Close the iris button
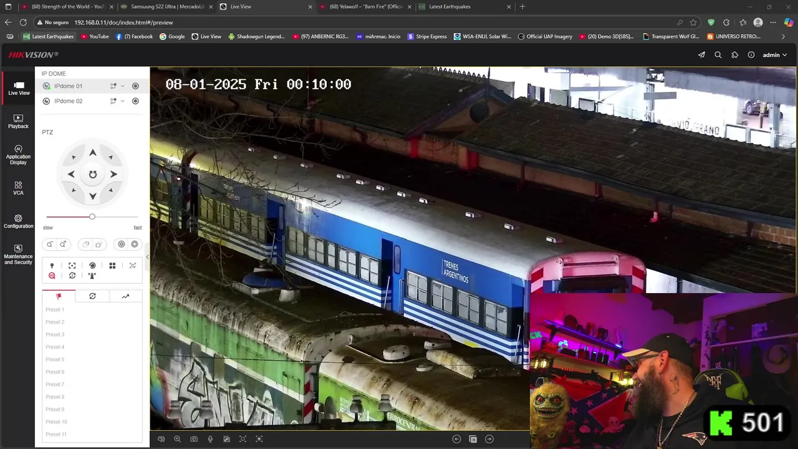798x449 pixels. click(x=122, y=244)
